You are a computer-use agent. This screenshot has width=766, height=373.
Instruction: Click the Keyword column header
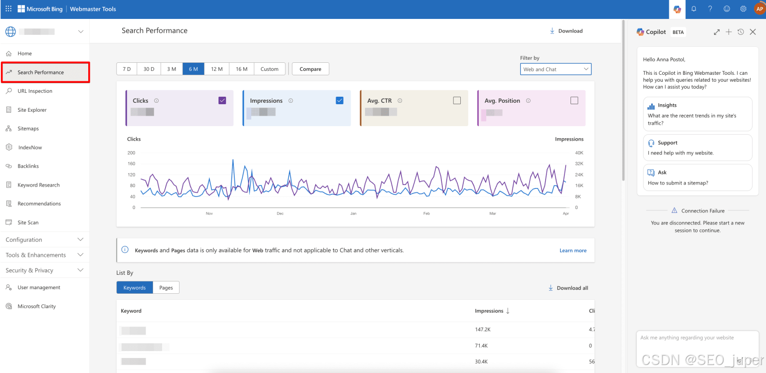tap(131, 311)
